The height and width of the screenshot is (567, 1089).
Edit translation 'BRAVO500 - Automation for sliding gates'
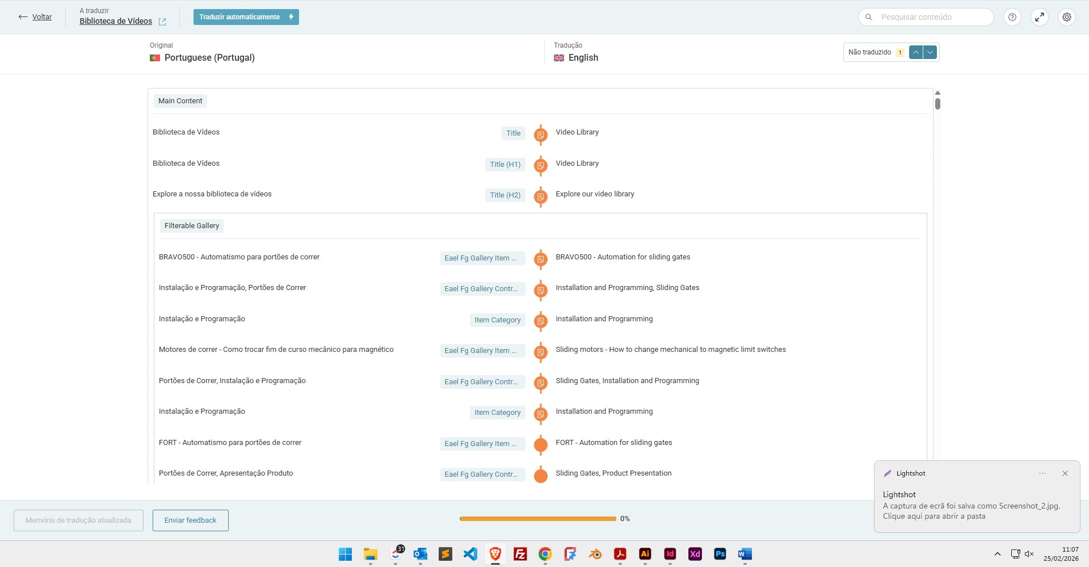tap(623, 257)
